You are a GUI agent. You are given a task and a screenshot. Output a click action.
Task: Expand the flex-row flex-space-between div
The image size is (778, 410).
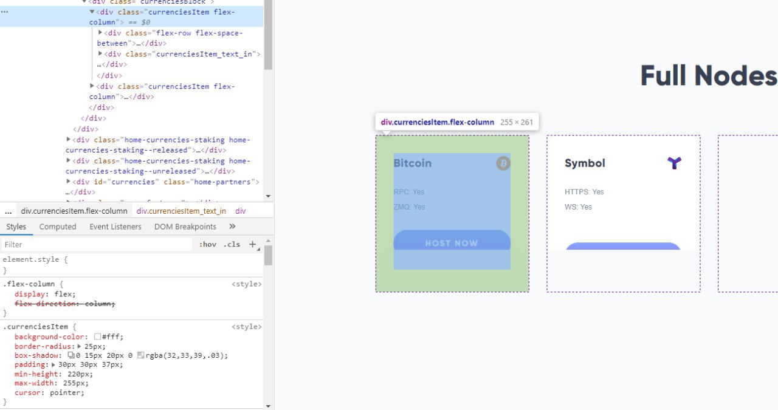(x=101, y=33)
